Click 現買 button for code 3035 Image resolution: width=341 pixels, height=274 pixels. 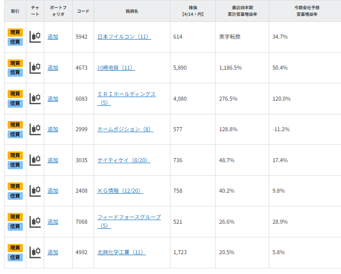[x=15, y=156]
